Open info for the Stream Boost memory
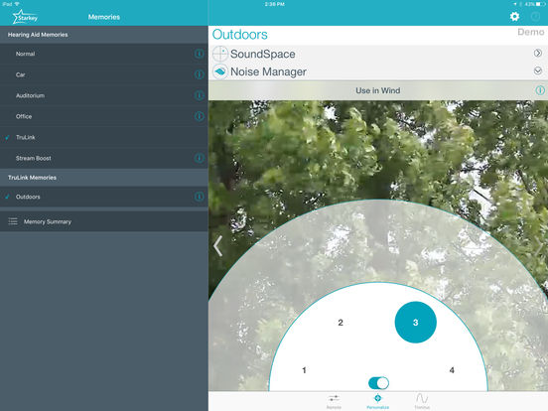548x411 pixels. point(199,158)
